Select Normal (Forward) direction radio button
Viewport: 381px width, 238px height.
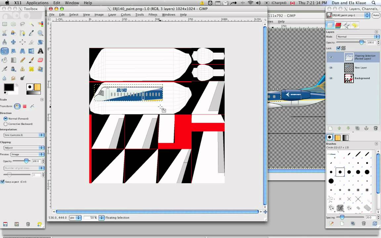5,119
